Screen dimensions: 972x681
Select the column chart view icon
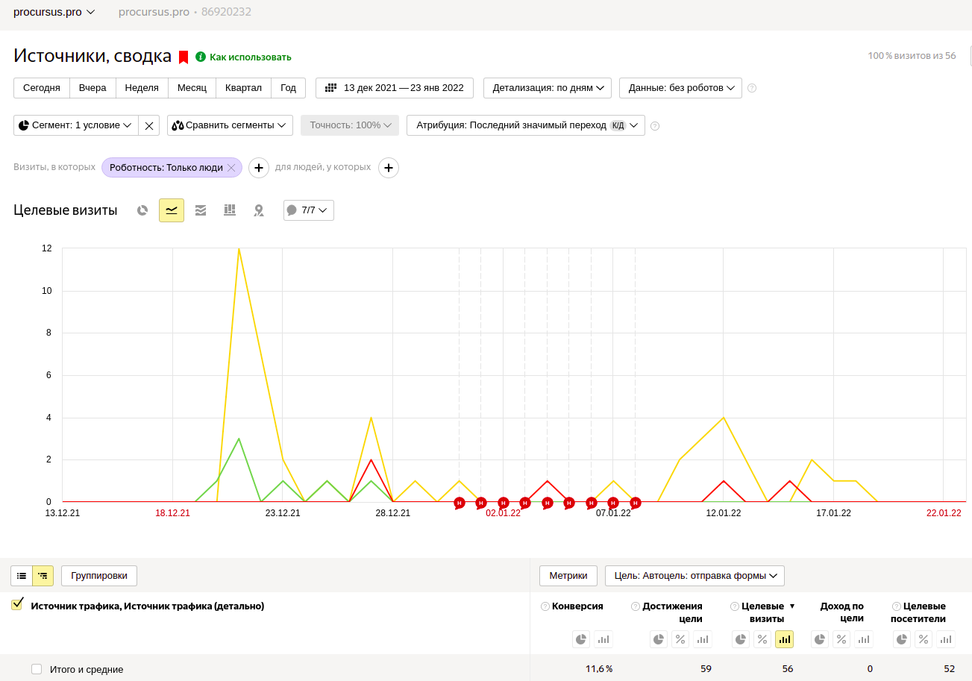(x=230, y=210)
